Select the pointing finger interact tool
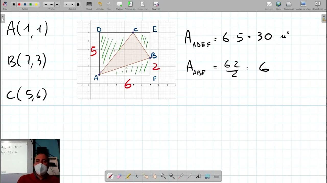The image size is (327, 183). click(x=145, y=176)
